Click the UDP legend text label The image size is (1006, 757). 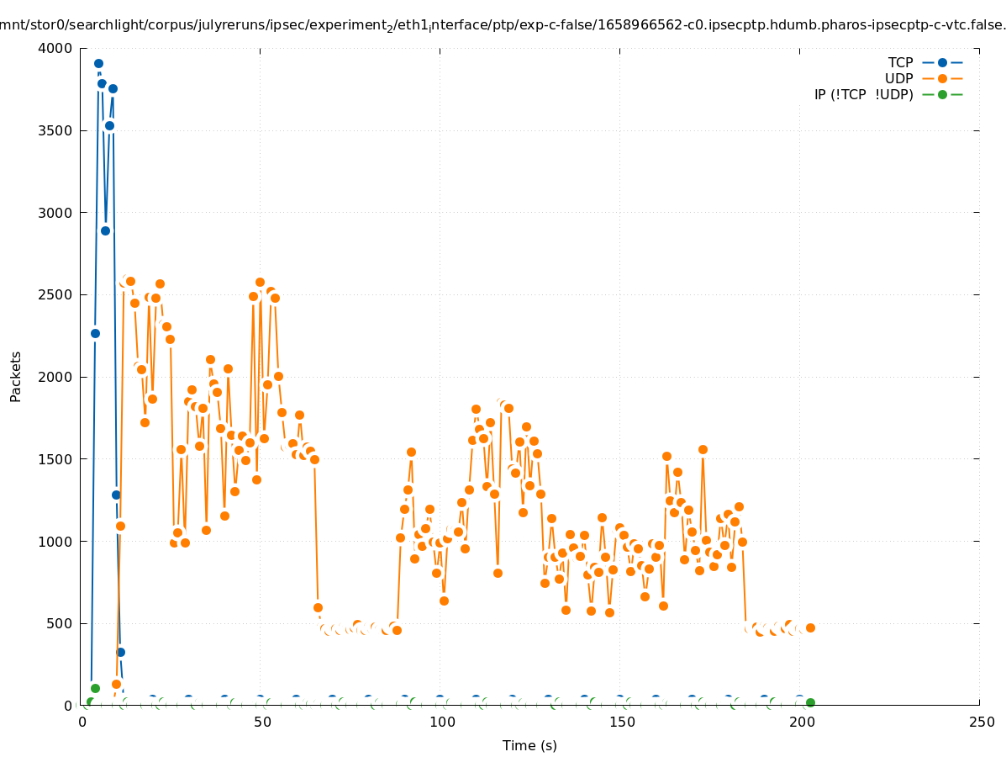898,78
